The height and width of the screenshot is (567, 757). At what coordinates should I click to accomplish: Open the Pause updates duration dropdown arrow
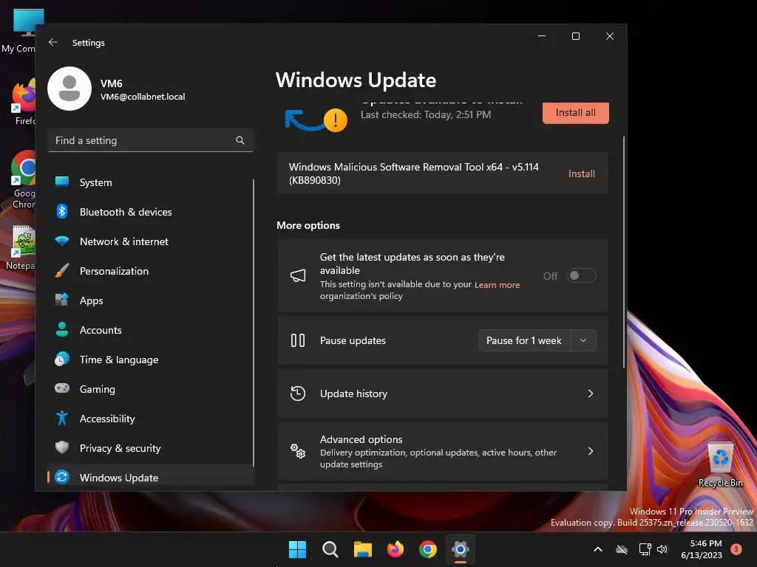(583, 340)
